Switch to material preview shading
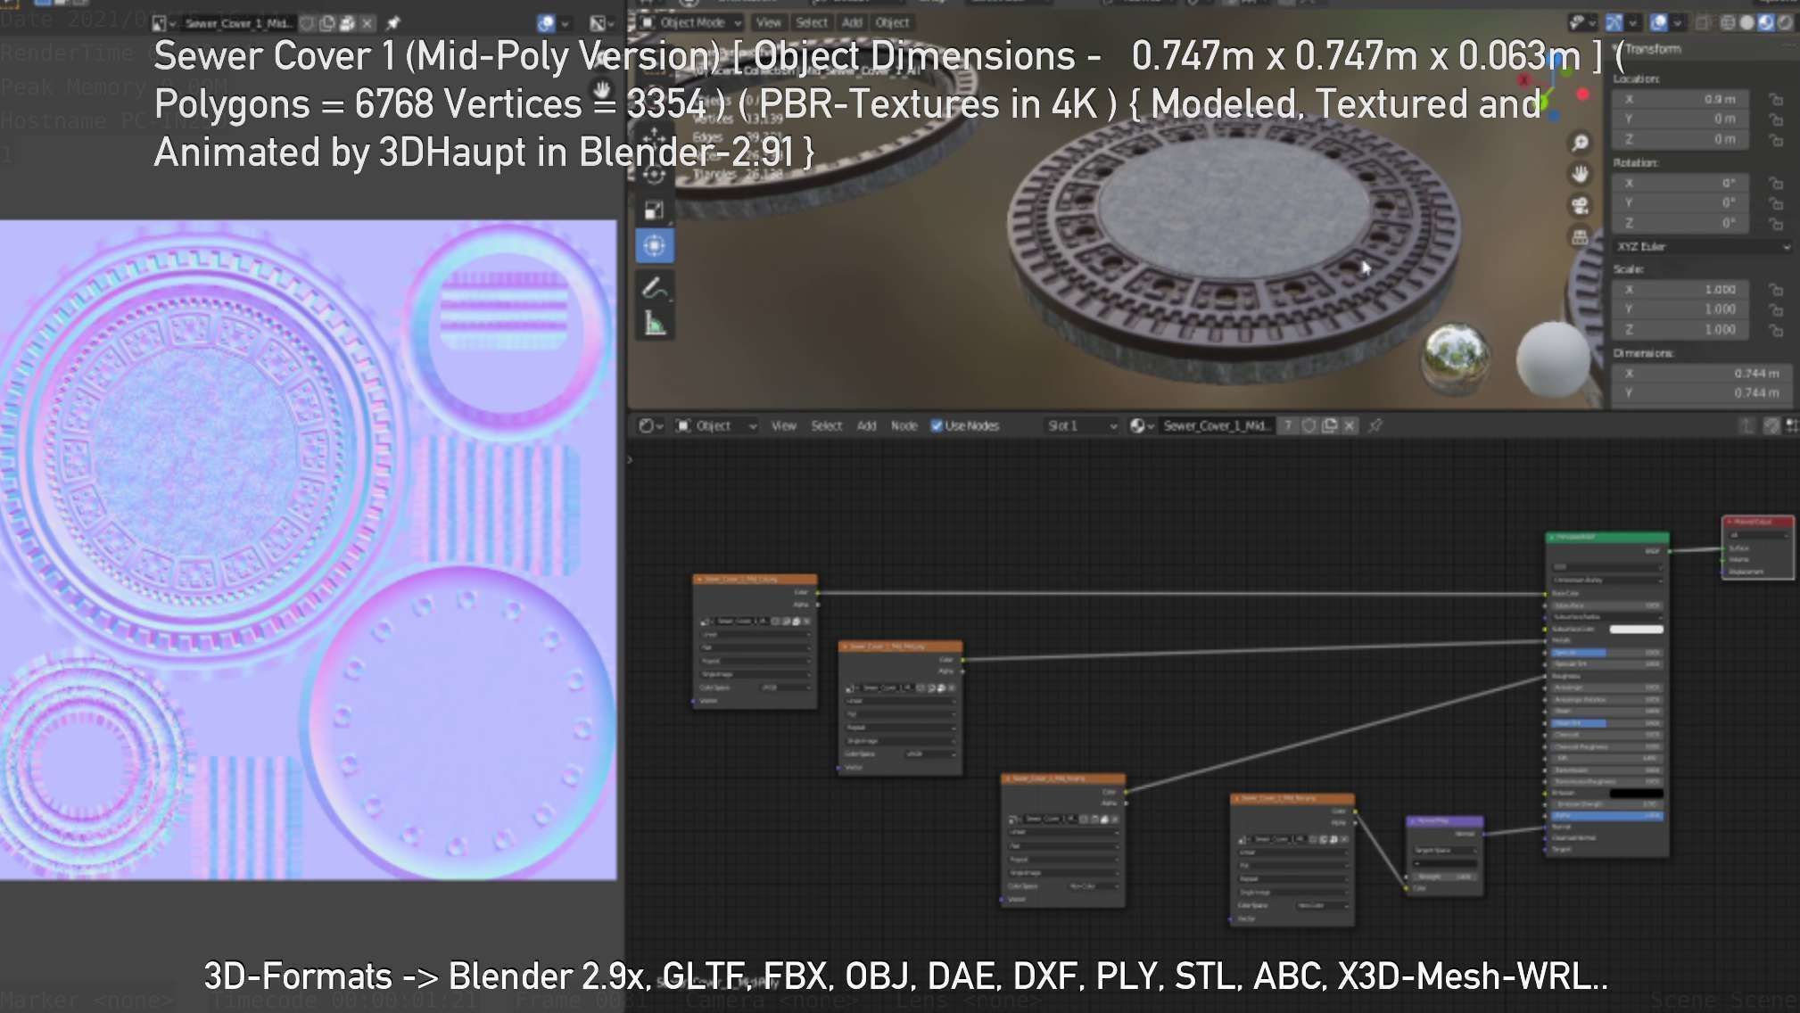The image size is (1800, 1013). 1765,23
